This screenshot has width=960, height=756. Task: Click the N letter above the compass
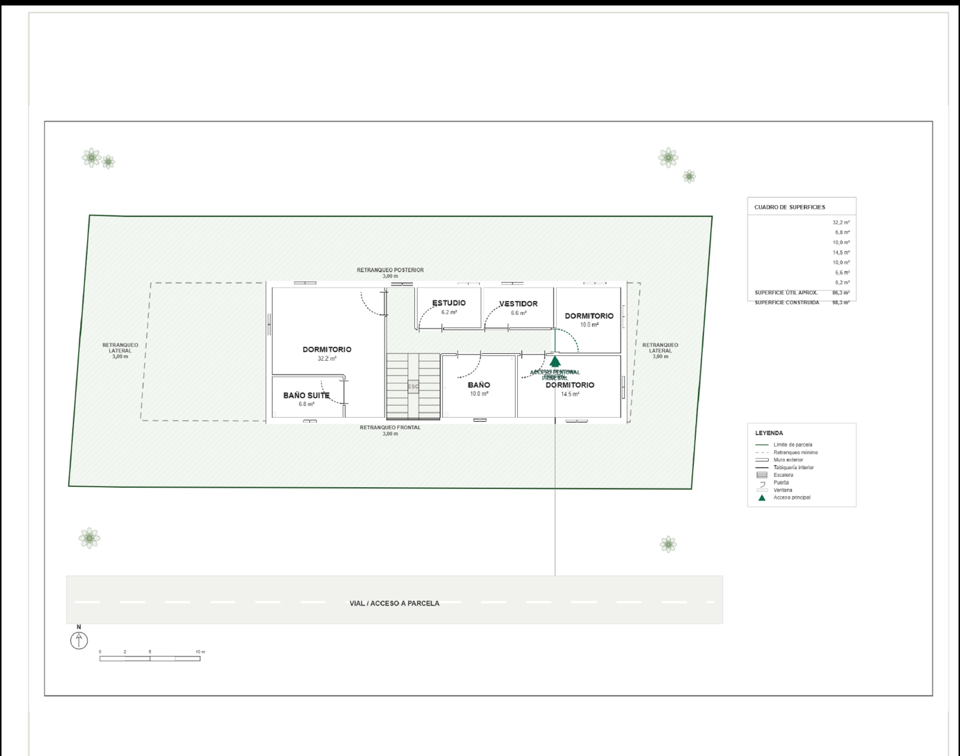pos(79,627)
